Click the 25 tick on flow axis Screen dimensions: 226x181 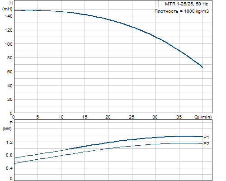tap(132, 117)
